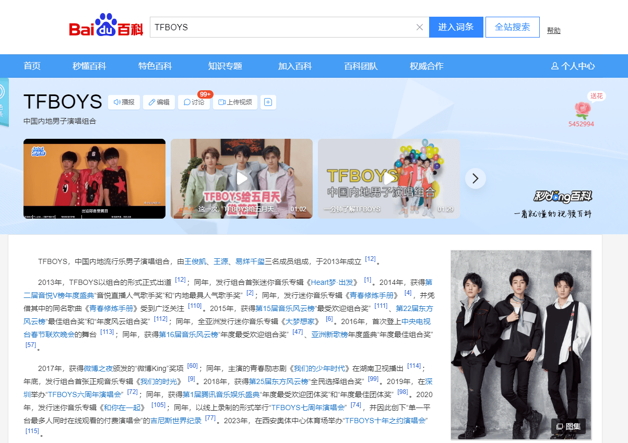The height and width of the screenshot is (443, 628).
Task: Open the 帮助 help link
Action: pyautogui.click(x=554, y=30)
